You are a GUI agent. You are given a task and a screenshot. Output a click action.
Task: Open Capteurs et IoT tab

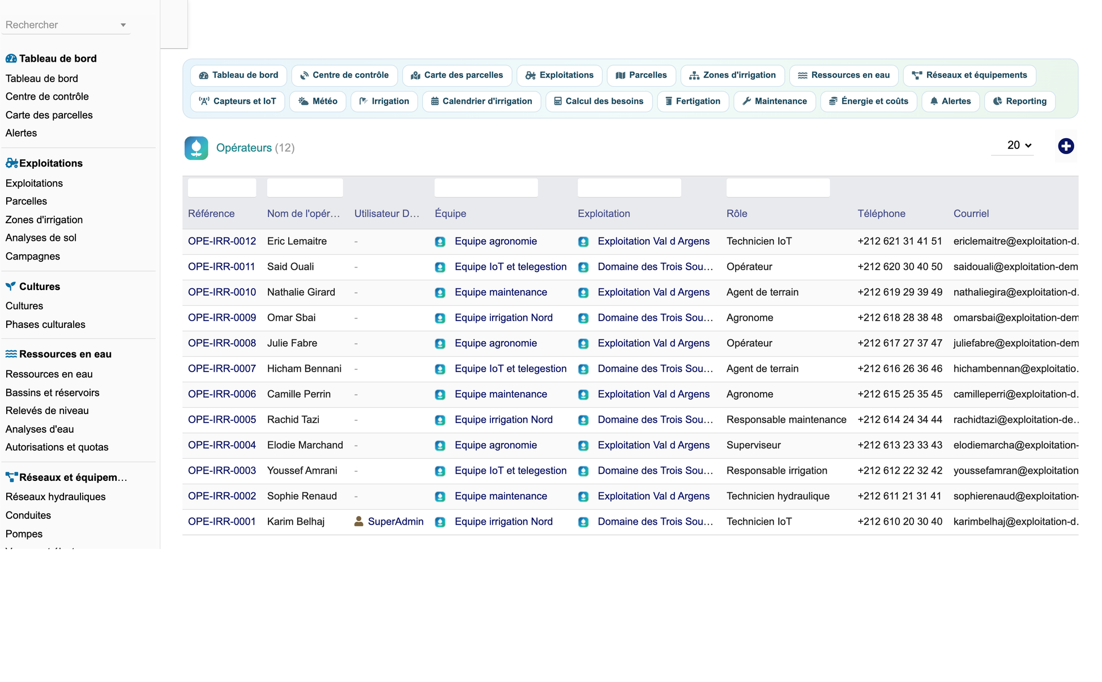pos(237,101)
